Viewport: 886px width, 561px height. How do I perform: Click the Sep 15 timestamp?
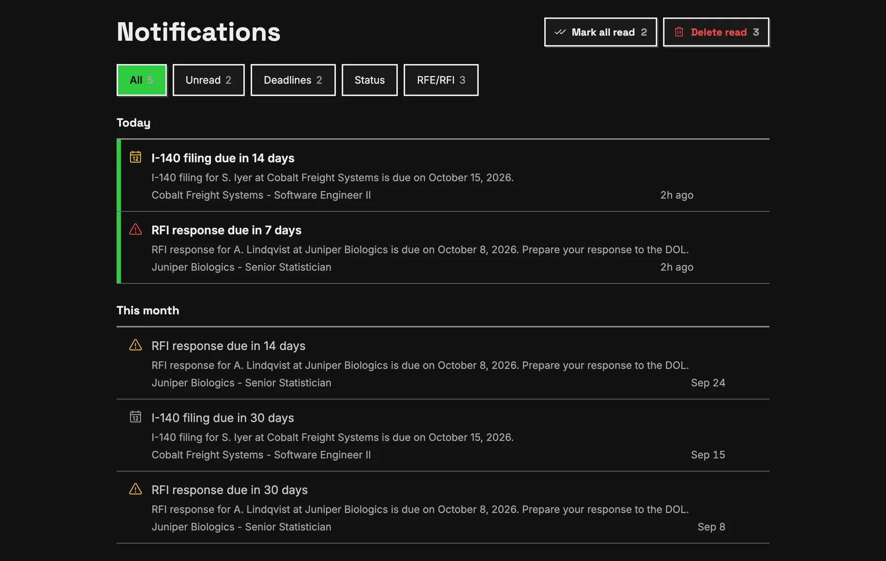coord(708,455)
